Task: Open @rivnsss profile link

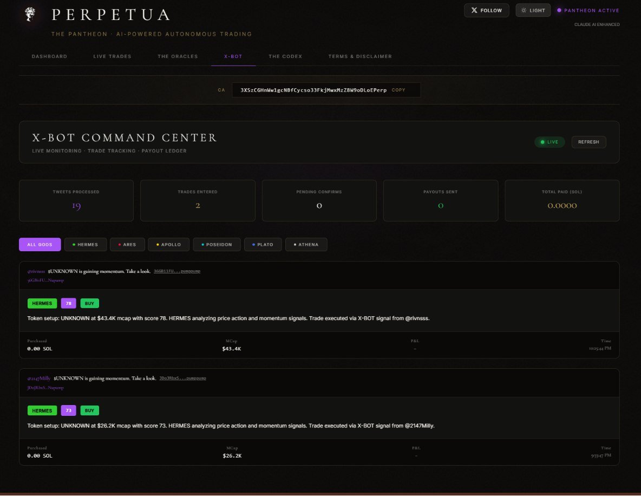Action: click(36, 271)
